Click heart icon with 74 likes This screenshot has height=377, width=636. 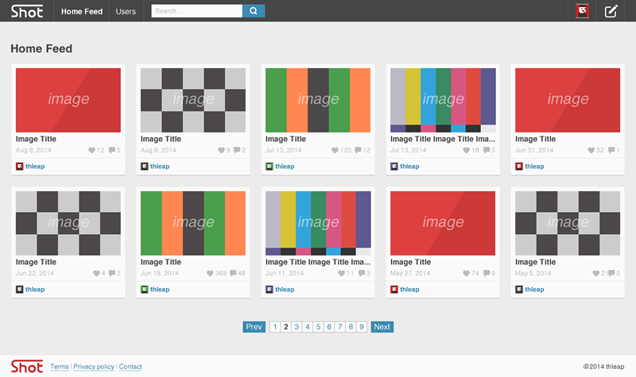[466, 273]
